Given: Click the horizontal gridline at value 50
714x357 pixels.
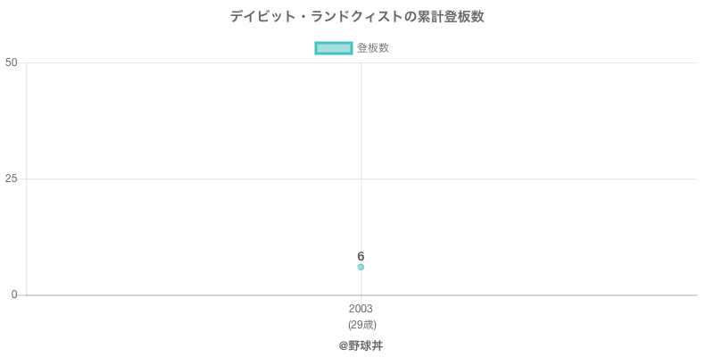Looking at the screenshot, I should 535,62.
